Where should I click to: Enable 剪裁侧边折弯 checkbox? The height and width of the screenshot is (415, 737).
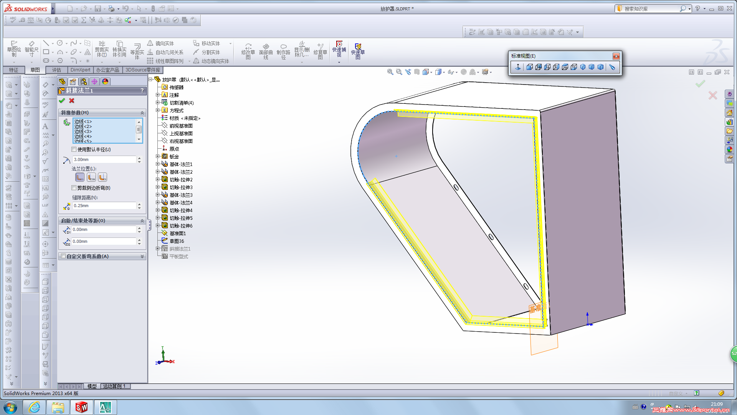point(74,188)
